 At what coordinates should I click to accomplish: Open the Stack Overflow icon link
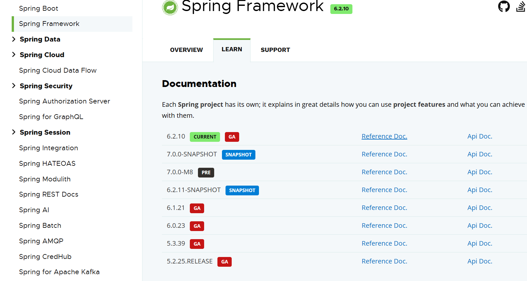521,6
